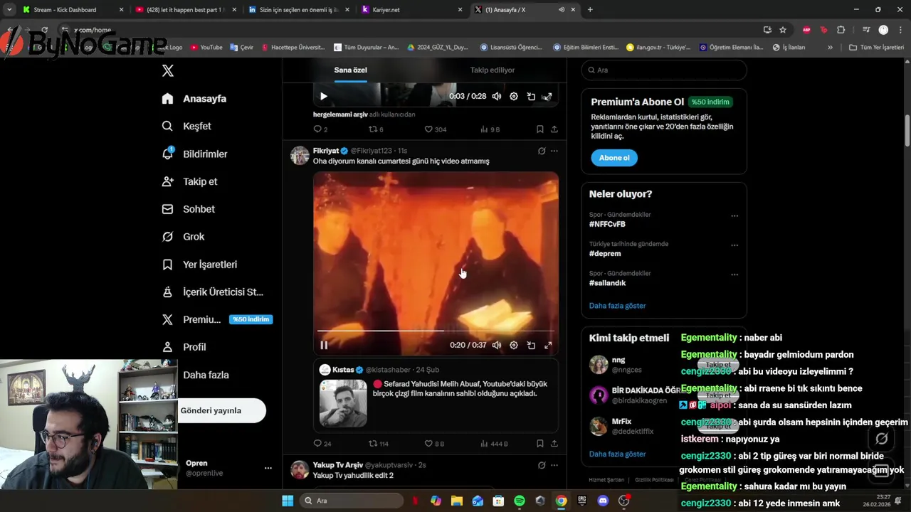The height and width of the screenshot is (512, 911).
Task: Open settings gear on 0:37 video
Action: 514,346
